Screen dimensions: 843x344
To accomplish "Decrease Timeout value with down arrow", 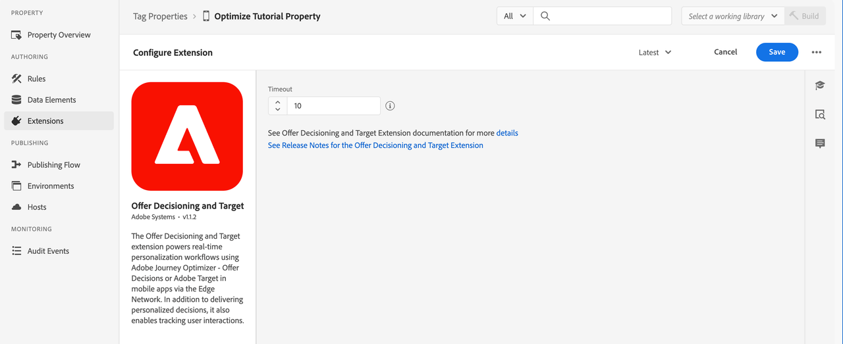I will [278, 109].
